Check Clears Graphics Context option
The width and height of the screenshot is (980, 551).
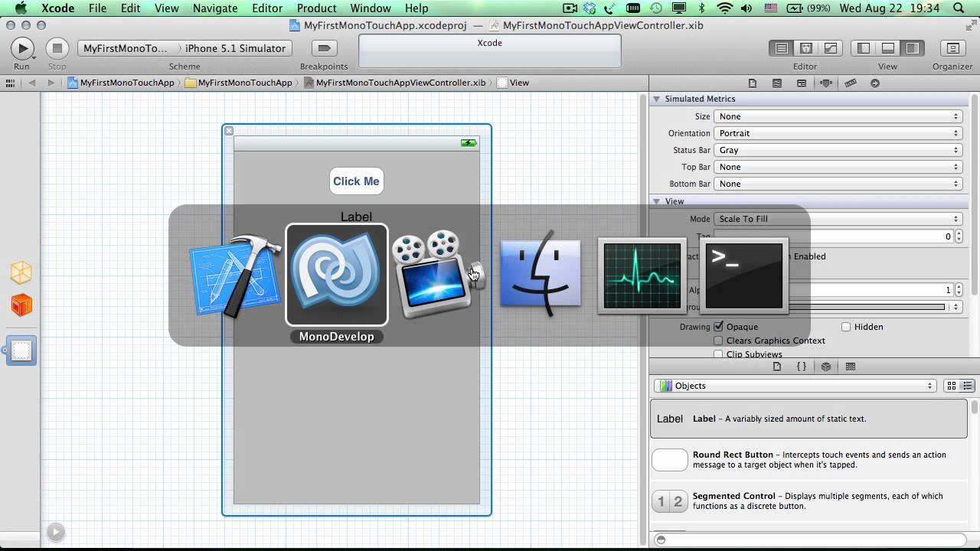[718, 341]
